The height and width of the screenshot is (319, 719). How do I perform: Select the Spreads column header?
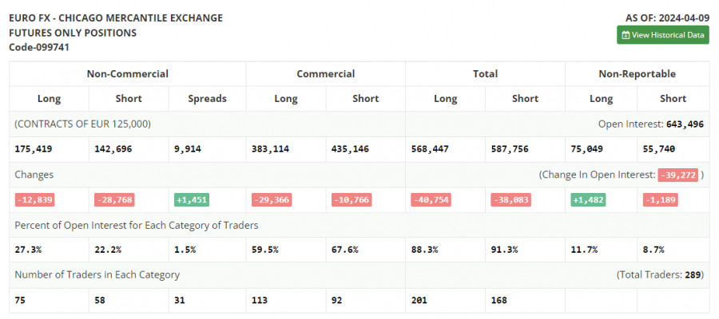pos(207,99)
